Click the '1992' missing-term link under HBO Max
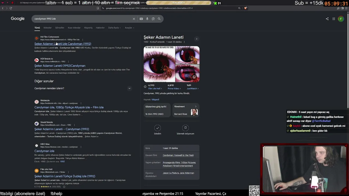Screen dimensions: 349x196 tap(62, 162)
